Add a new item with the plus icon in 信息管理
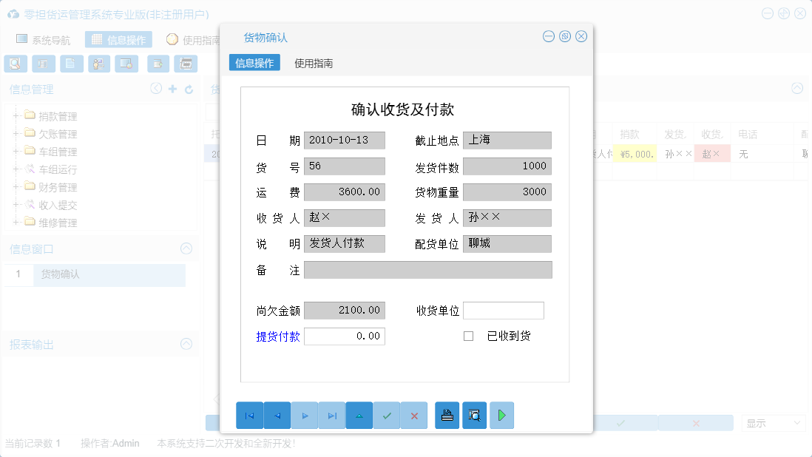The height and width of the screenshot is (457, 812). click(172, 88)
